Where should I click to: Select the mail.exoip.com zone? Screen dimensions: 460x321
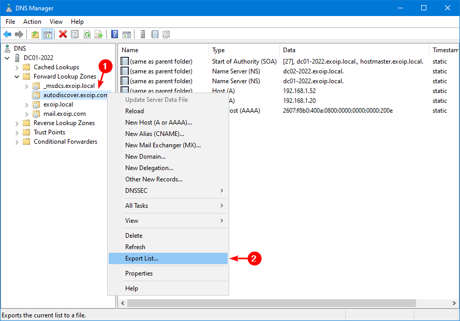64,114
